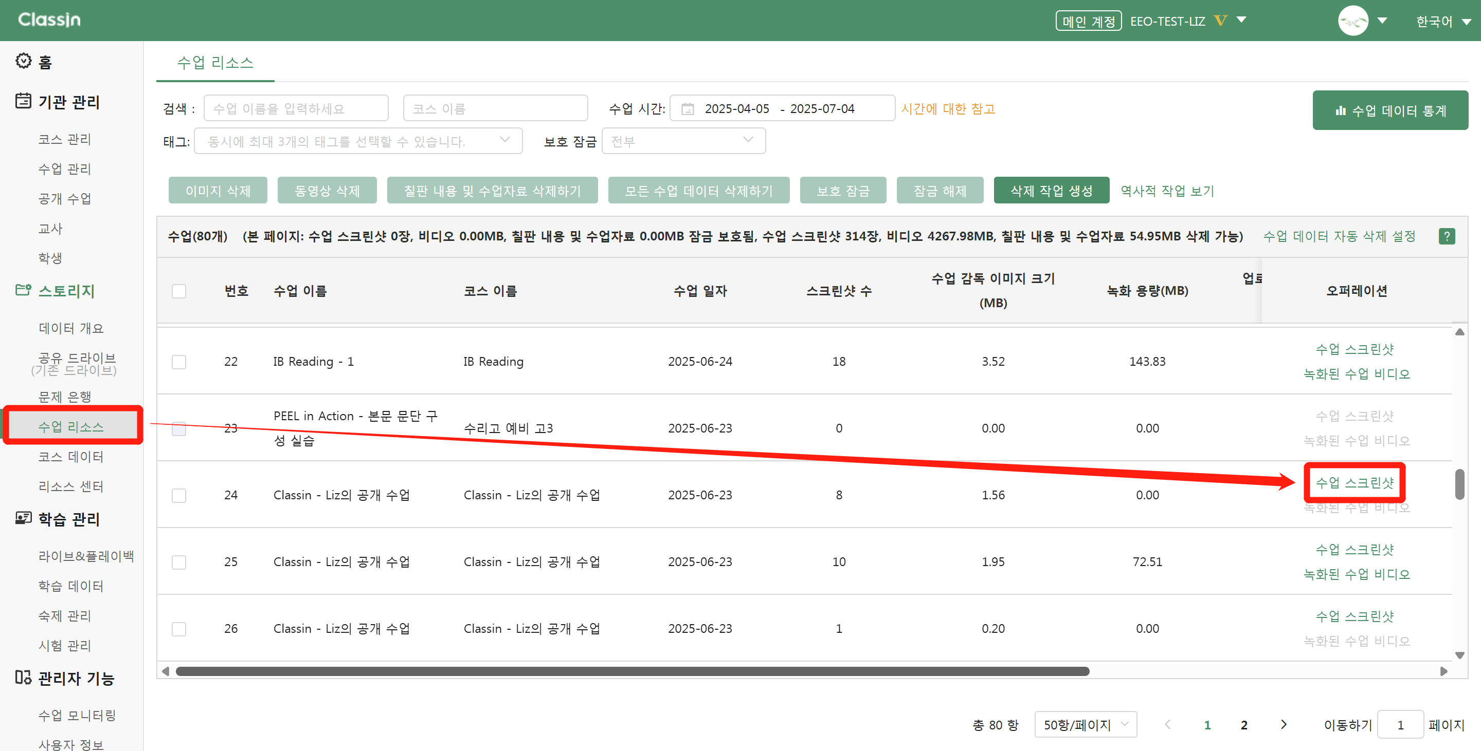
Task: Click the 수업 데이터 통계 button
Action: 1389,110
